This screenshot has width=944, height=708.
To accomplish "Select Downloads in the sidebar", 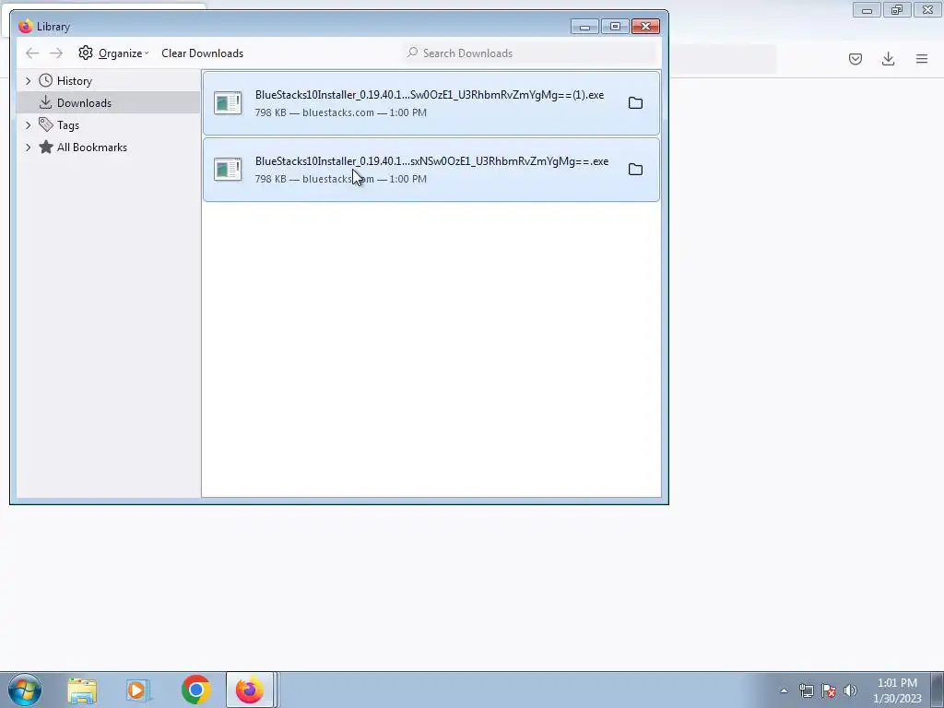I will 84,103.
